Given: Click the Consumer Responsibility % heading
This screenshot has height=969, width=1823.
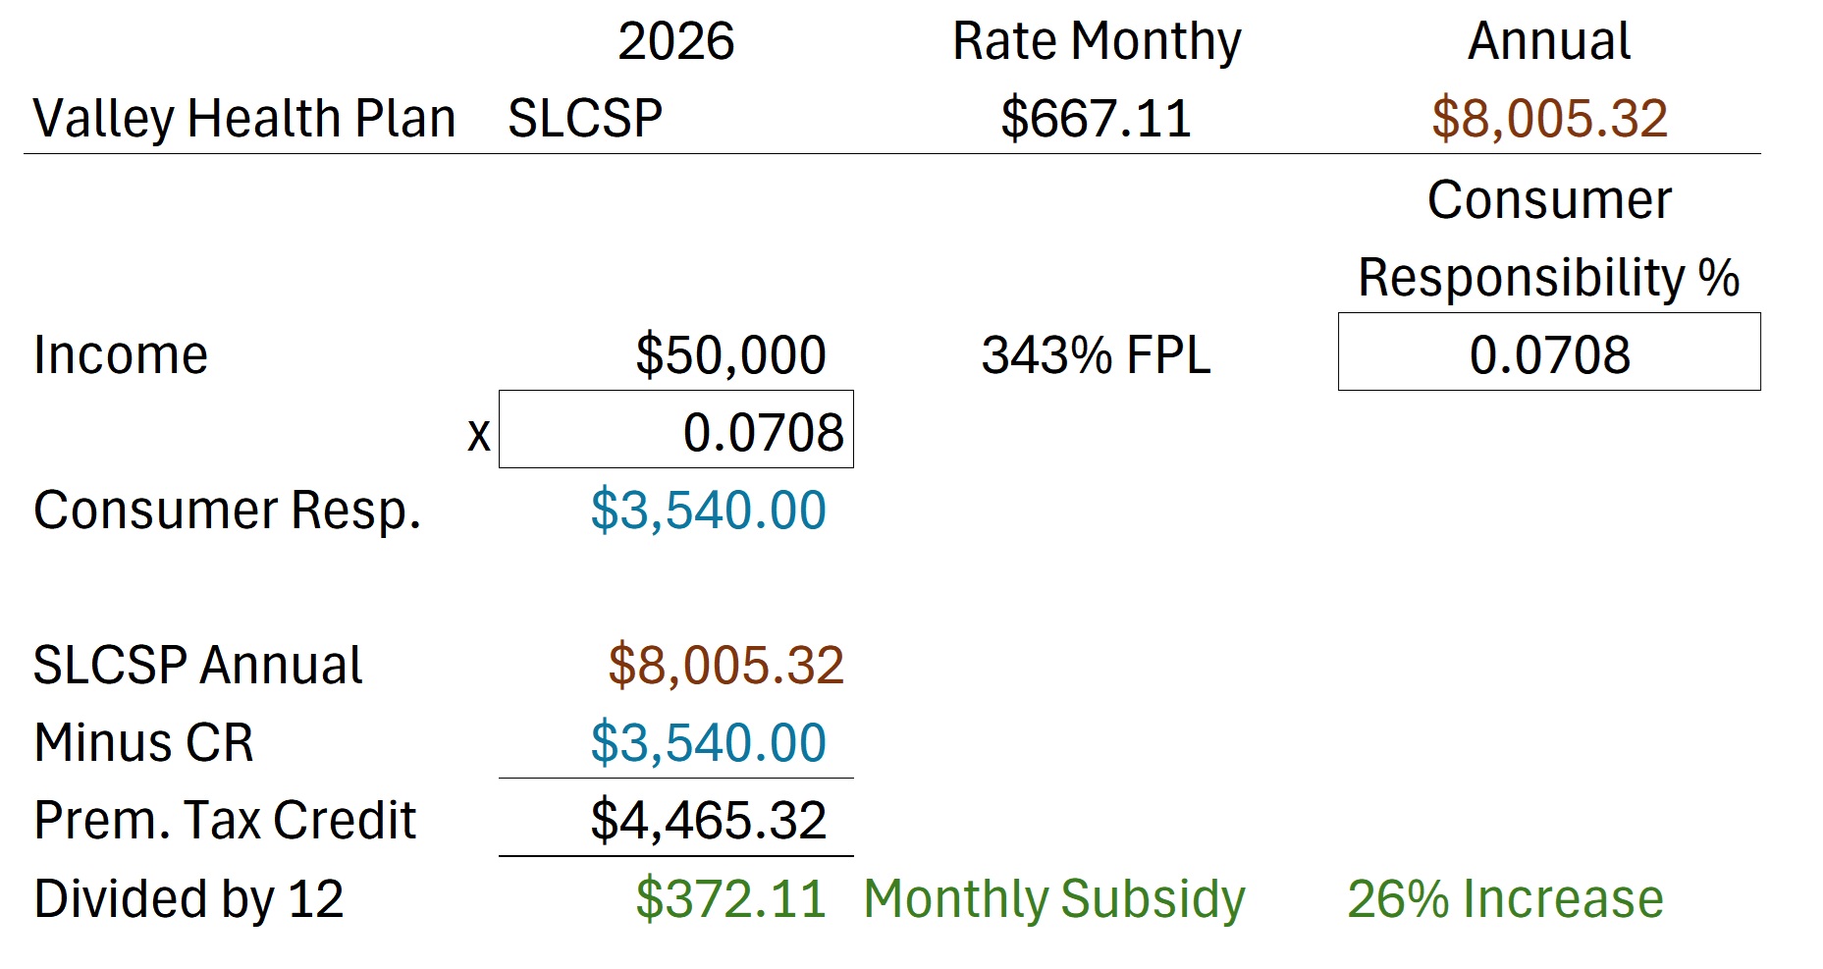Looking at the screenshot, I should 1549,239.
